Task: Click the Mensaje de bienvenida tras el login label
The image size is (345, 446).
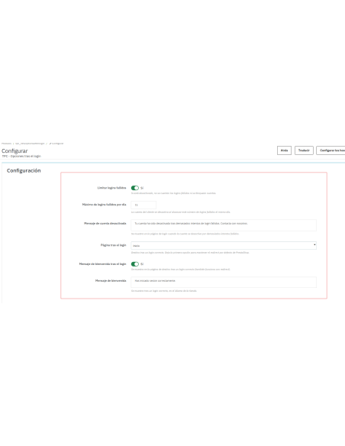Action: 102,264
